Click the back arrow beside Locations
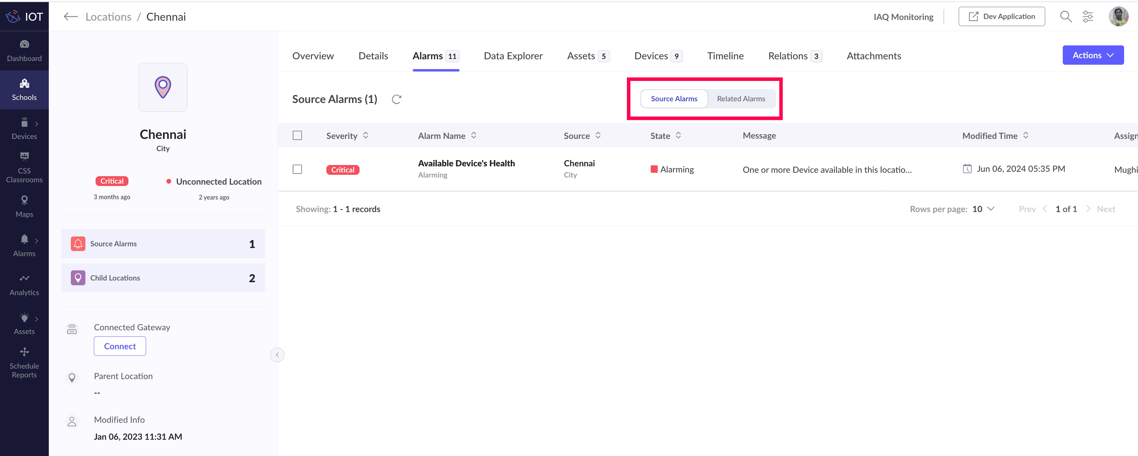The height and width of the screenshot is (456, 1138). 70,17
